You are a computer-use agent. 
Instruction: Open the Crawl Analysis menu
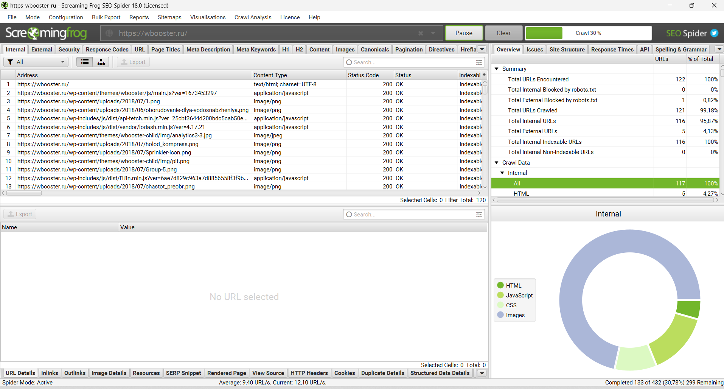click(253, 17)
